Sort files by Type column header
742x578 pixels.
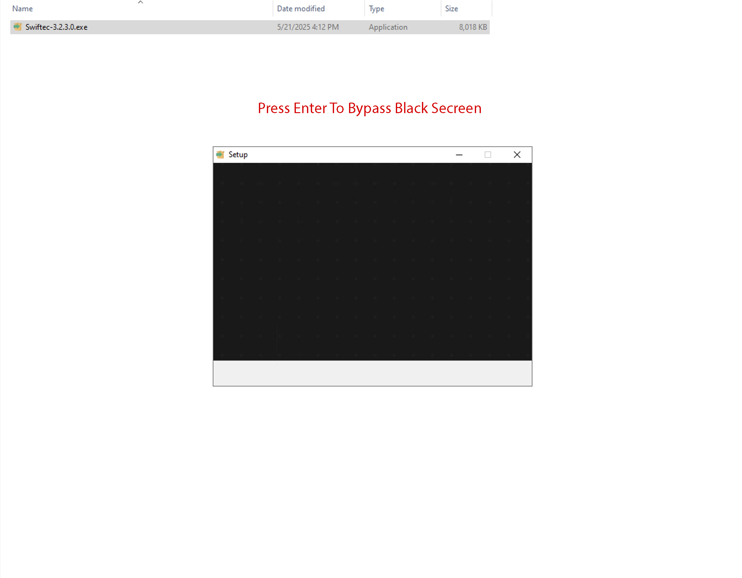pyautogui.click(x=376, y=9)
